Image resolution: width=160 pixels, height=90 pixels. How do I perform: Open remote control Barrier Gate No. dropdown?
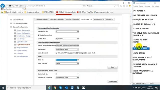[x=67, y=74]
